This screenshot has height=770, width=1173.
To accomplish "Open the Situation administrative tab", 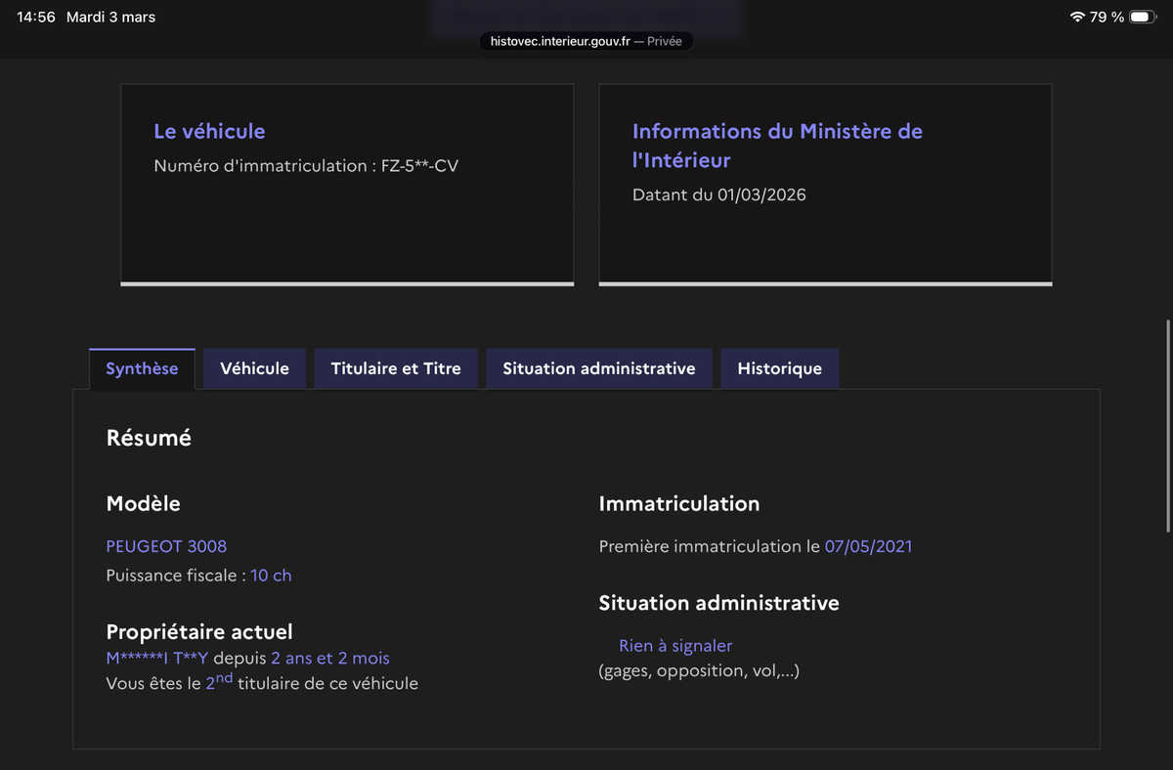I will coord(598,368).
